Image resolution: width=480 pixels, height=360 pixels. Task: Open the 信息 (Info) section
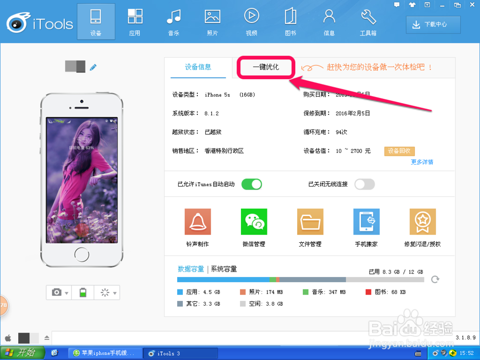(x=329, y=22)
